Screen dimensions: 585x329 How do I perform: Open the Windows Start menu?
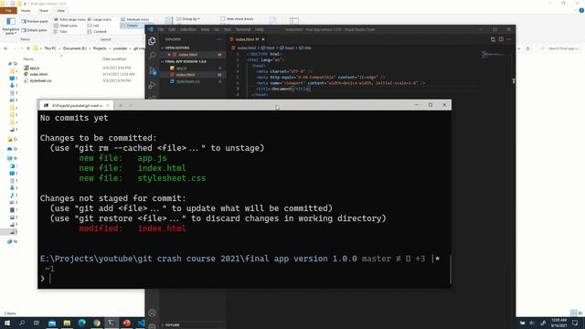point(7,323)
